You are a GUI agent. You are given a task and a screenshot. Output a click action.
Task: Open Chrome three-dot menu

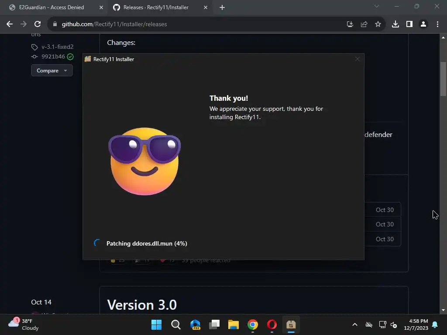pyautogui.click(x=437, y=24)
